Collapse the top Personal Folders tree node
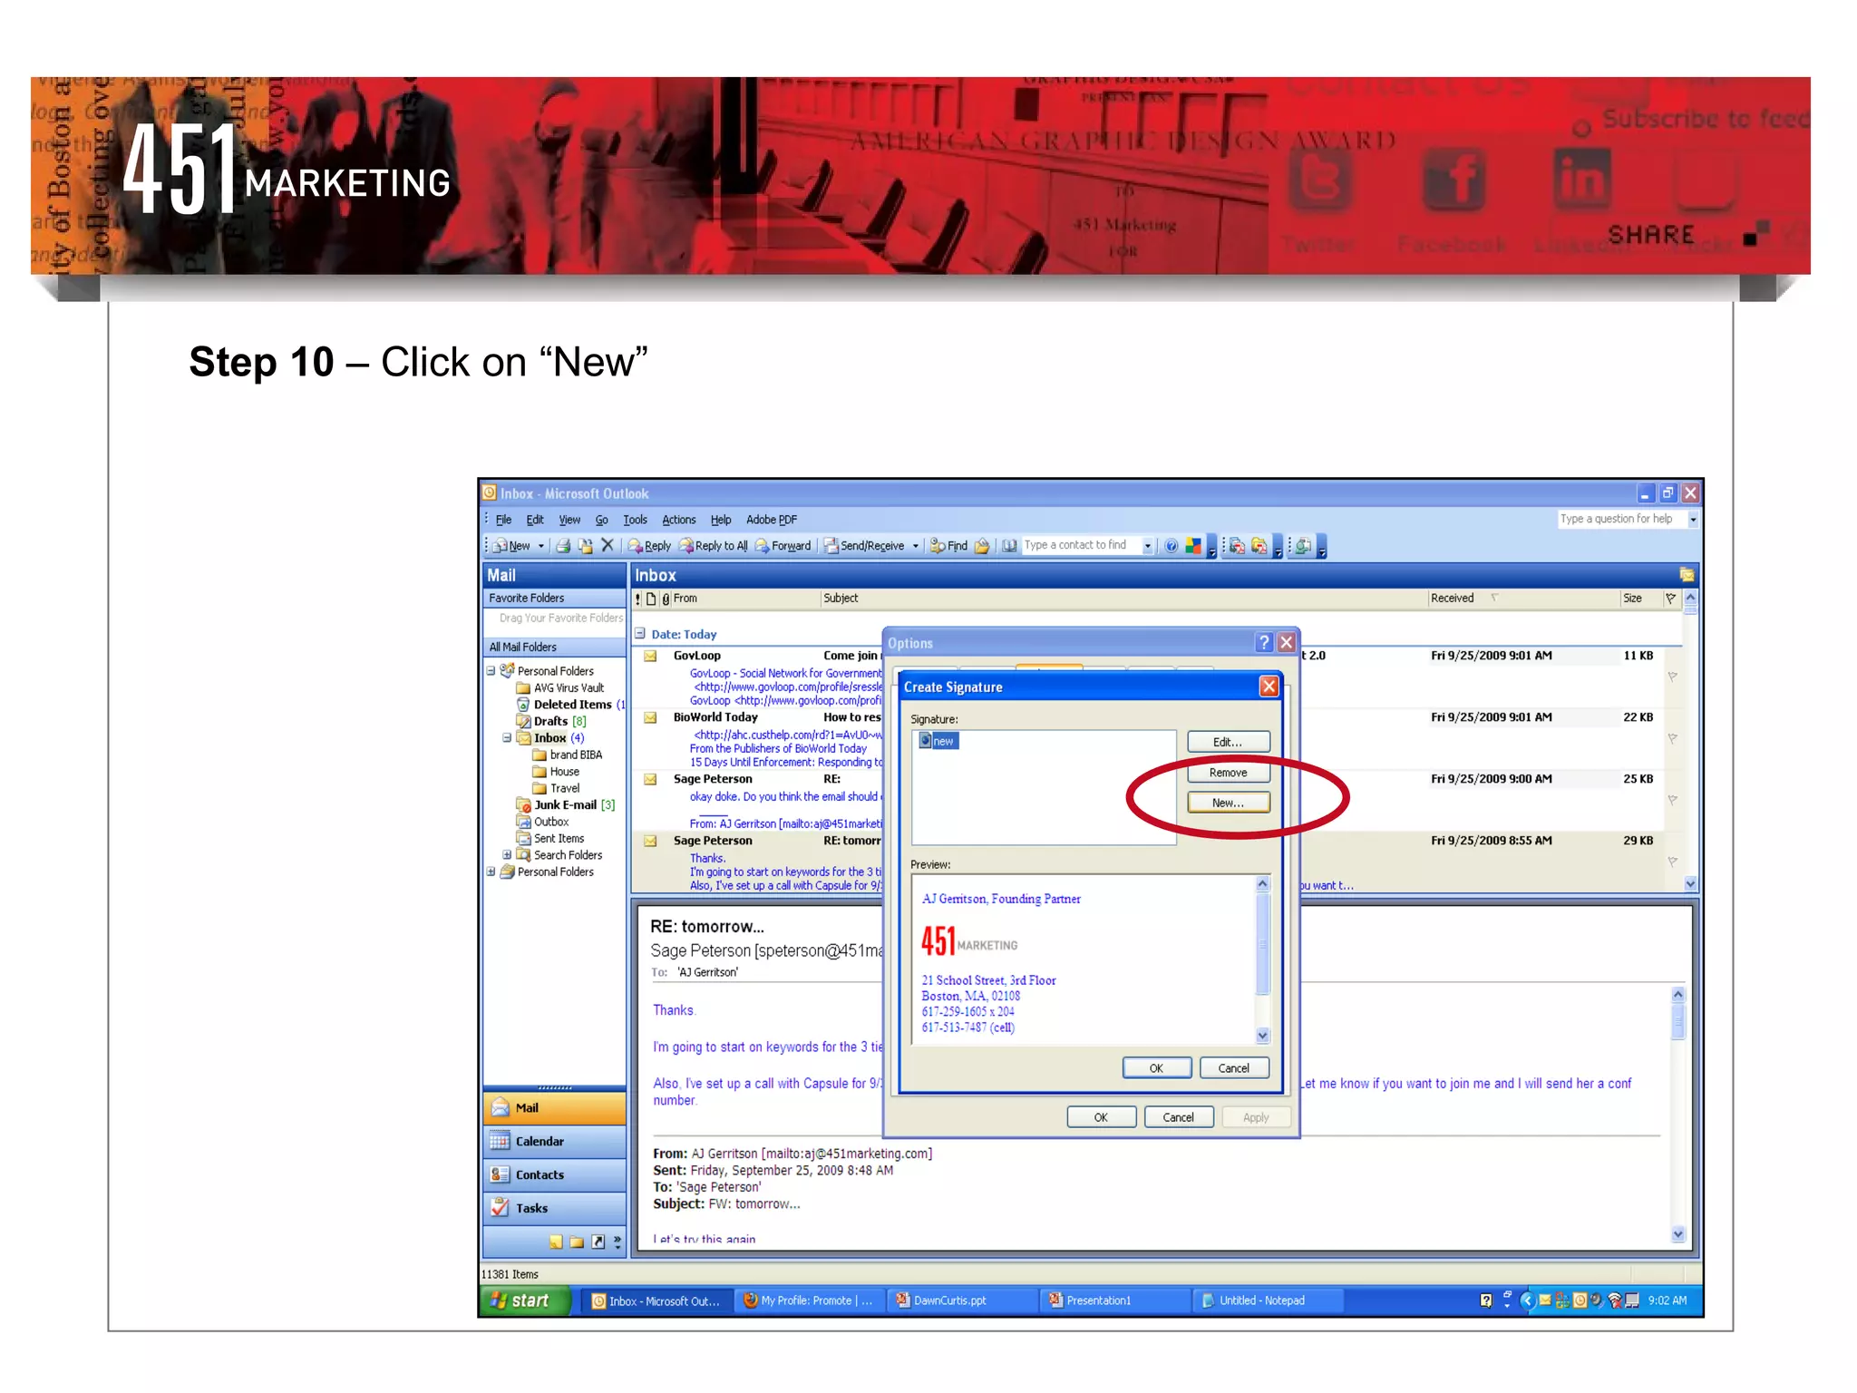 coord(491,671)
